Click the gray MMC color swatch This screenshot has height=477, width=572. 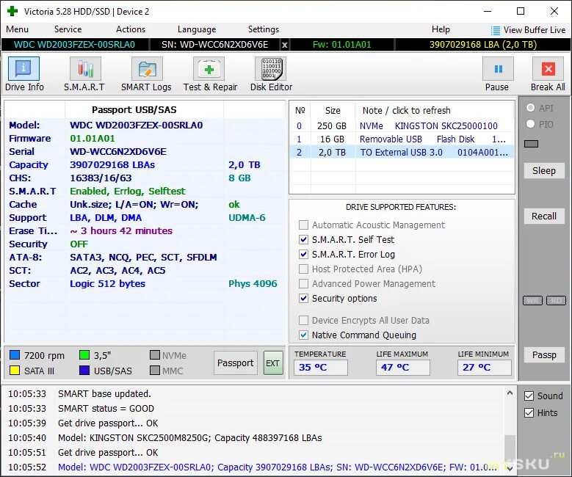[x=155, y=371]
